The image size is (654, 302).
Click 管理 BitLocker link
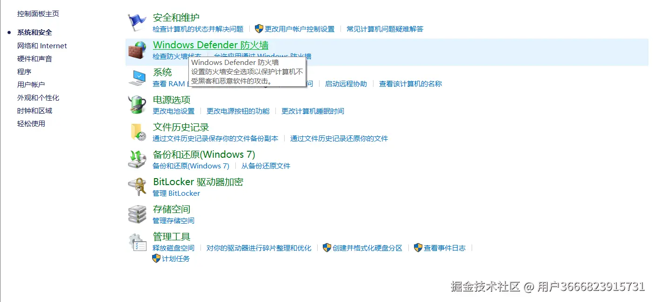[x=176, y=193]
